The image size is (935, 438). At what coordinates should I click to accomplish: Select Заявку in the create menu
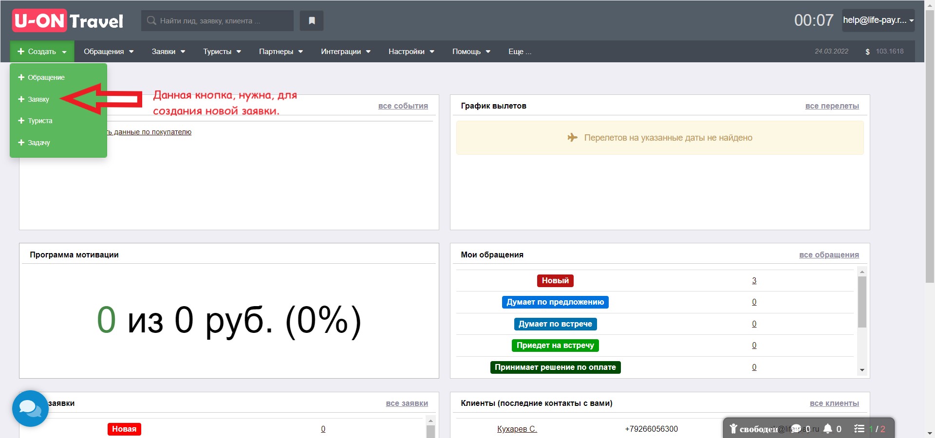[x=38, y=99]
